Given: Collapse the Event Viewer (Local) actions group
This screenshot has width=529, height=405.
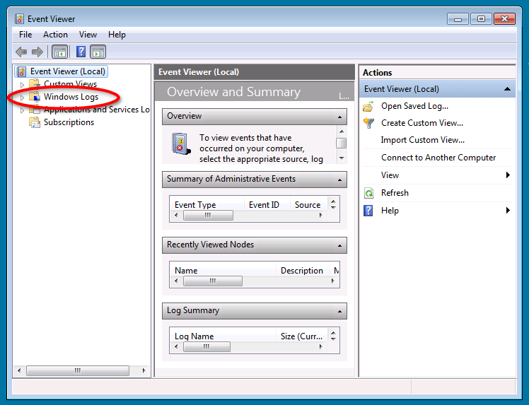Looking at the screenshot, I should 507,89.
